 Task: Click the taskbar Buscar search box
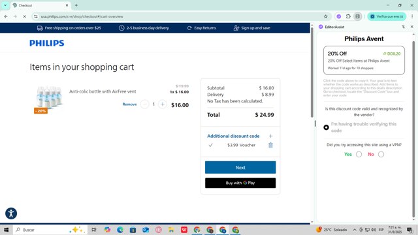click(50, 230)
